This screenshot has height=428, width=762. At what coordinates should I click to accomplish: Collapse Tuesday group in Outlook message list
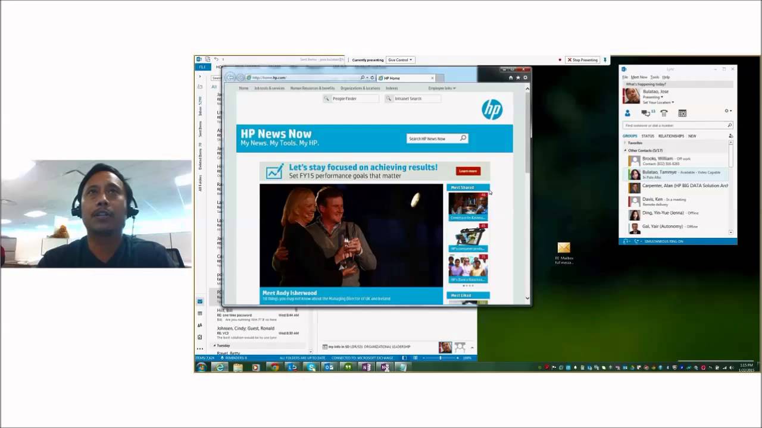tap(215, 345)
